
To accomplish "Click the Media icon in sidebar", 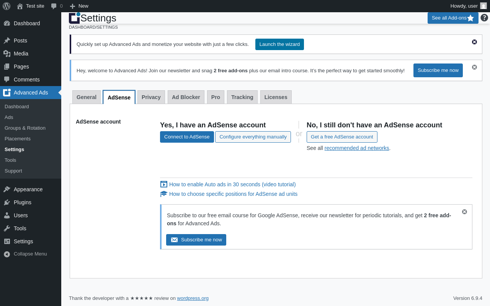I will [x=7, y=54].
